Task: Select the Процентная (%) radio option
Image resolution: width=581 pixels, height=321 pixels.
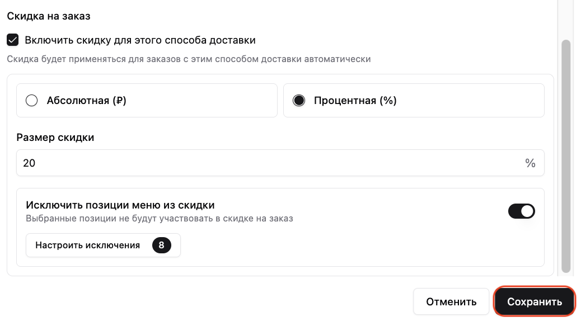Action: pyautogui.click(x=299, y=100)
